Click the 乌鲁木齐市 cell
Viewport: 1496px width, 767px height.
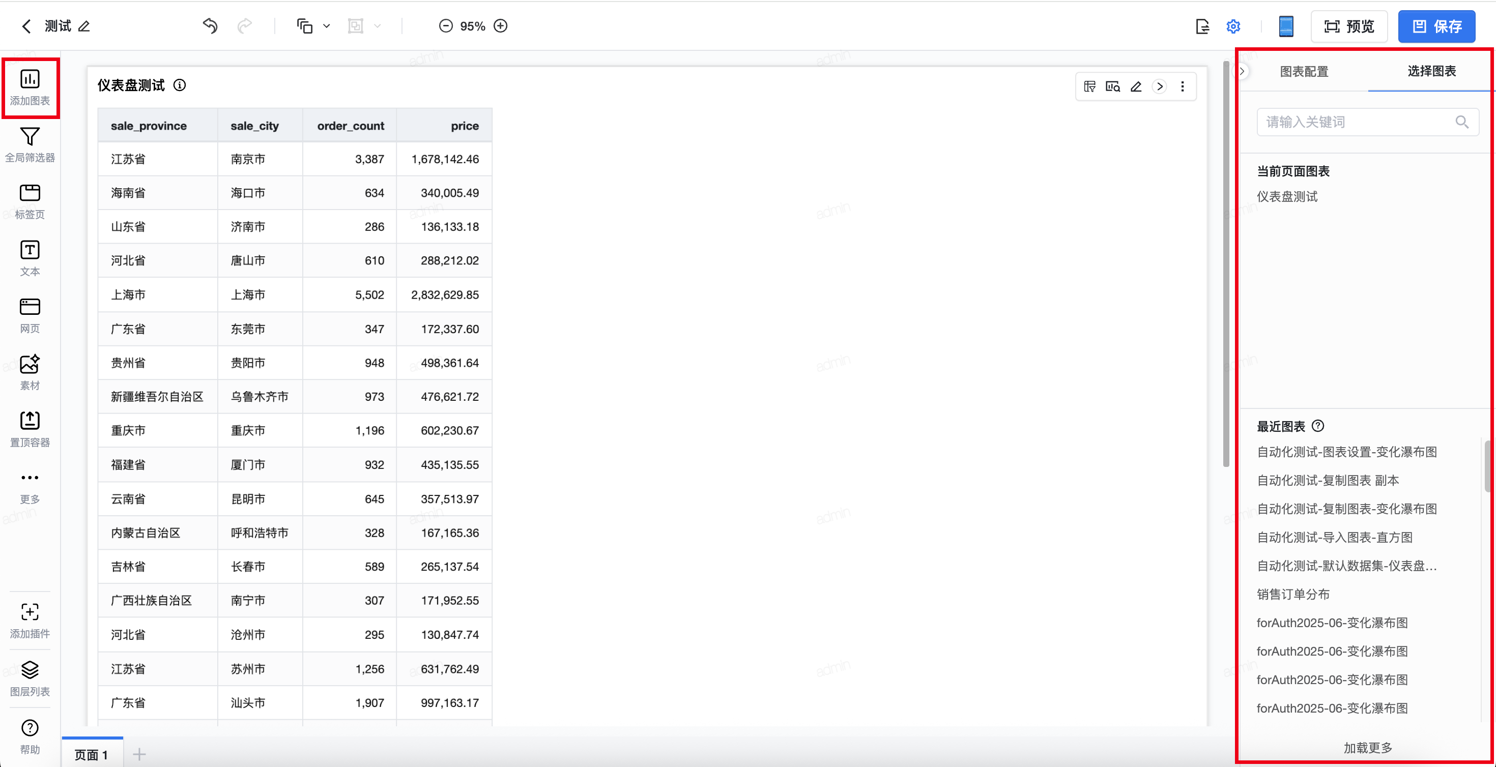tap(260, 397)
